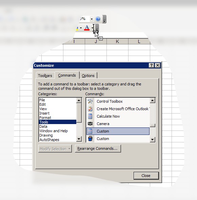Select the Control Toolbox command text
The image size is (197, 200).
pos(110,101)
